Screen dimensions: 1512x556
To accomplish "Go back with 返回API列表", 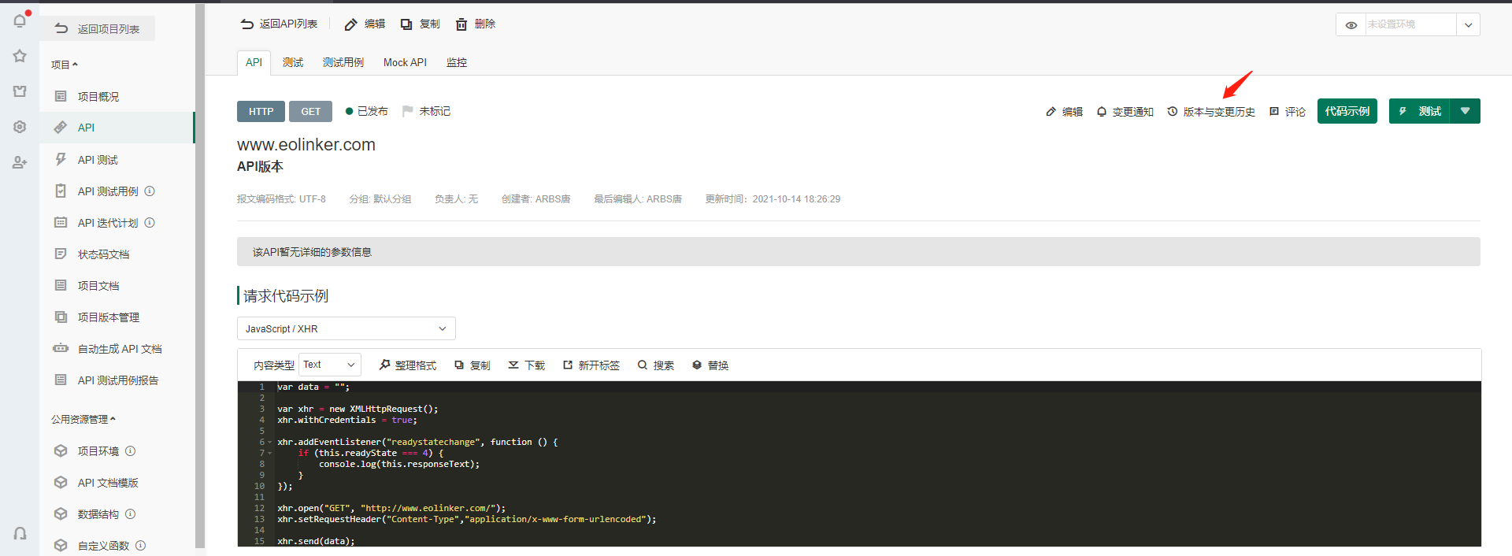I will pos(279,24).
